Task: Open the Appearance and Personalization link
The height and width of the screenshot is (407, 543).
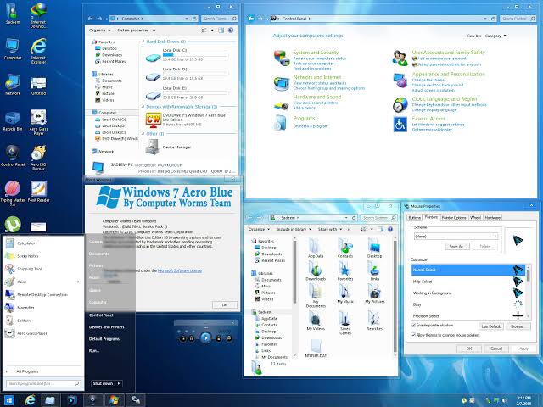Action: coord(449,74)
